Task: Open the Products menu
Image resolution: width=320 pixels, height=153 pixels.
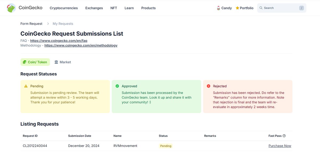Action: coord(149,8)
